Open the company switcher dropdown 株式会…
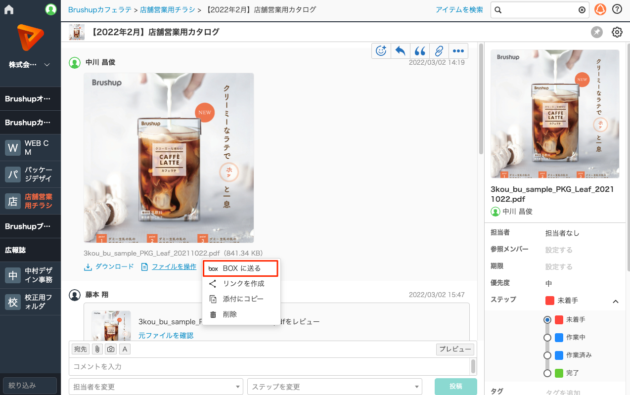The width and height of the screenshot is (630, 395). coord(30,65)
